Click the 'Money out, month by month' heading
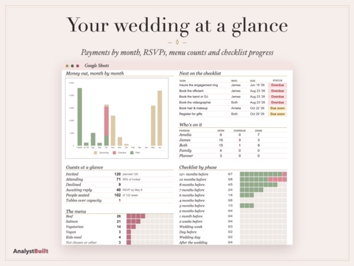 pos(95,73)
